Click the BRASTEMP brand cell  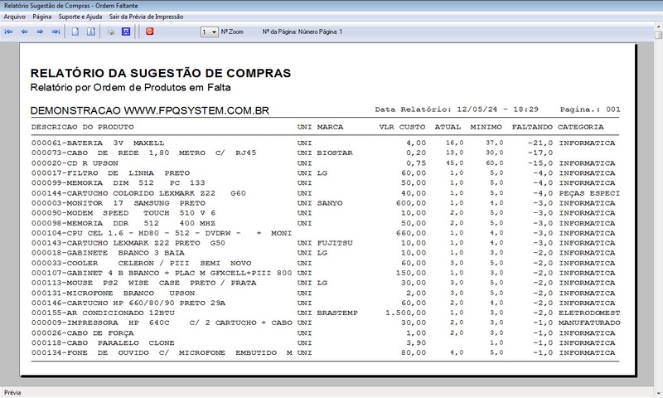click(337, 313)
